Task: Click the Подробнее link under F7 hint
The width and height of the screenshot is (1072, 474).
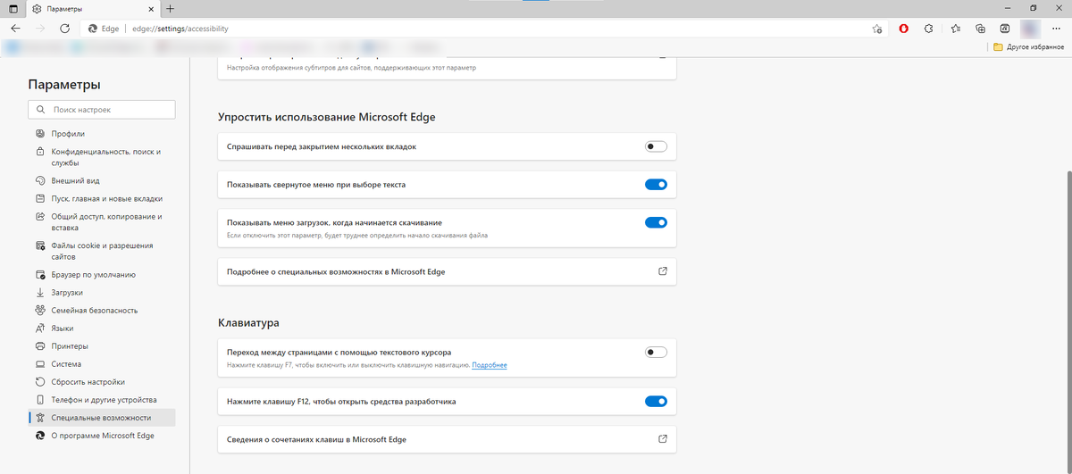Action: (490, 365)
